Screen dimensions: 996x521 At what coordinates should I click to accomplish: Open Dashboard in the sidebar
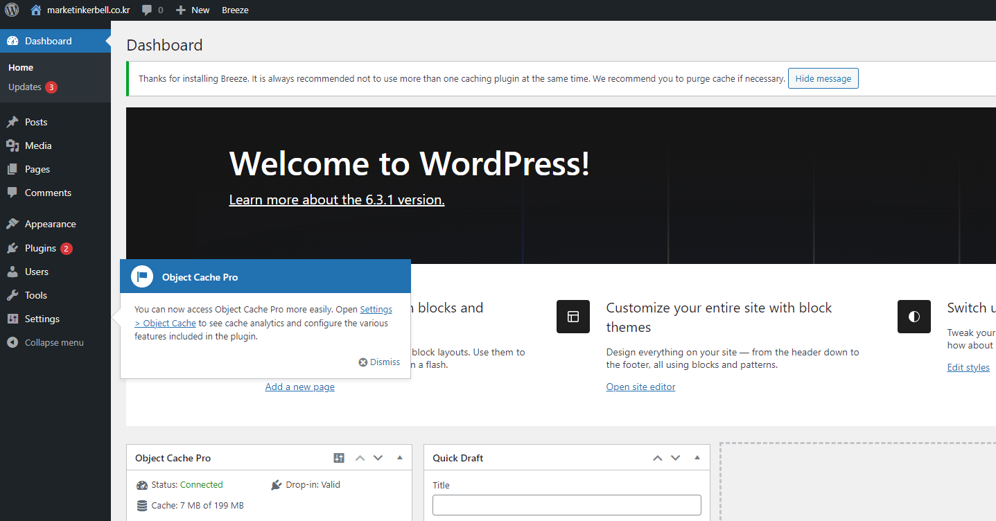[55, 41]
